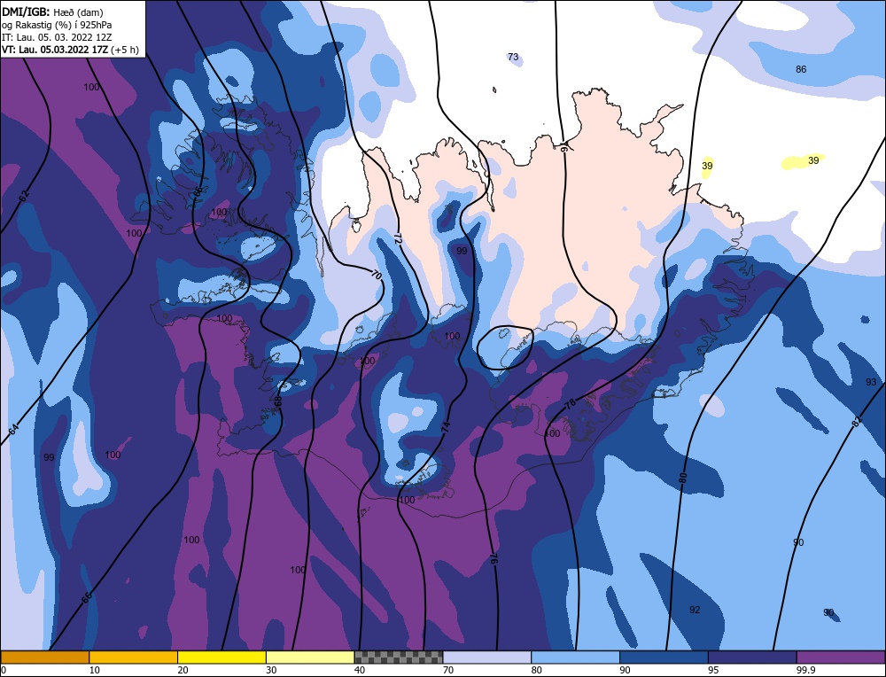Pick the bright yellow 20–30 legend swatch
This screenshot has height=677, width=886.
click(x=221, y=658)
